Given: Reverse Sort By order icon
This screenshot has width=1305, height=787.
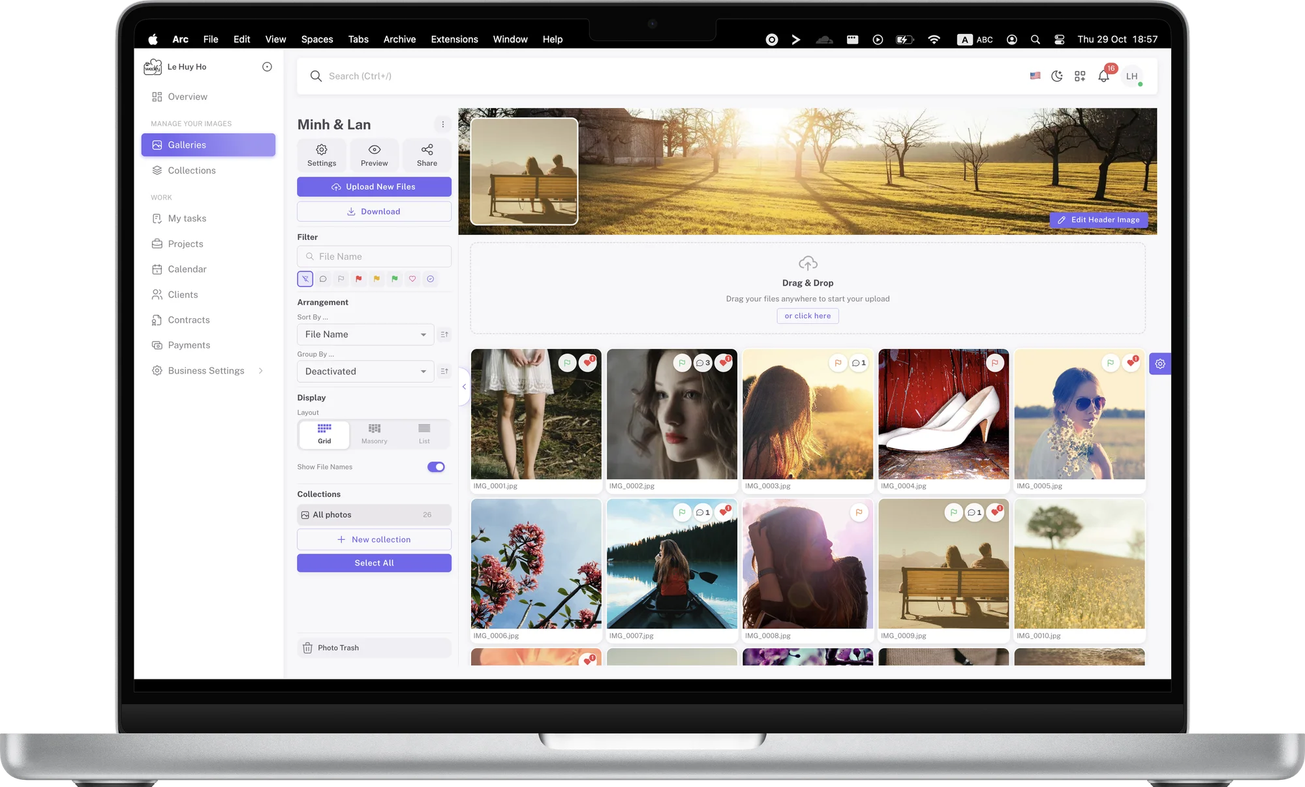Looking at the screenshot, I should tap(444, 334).
